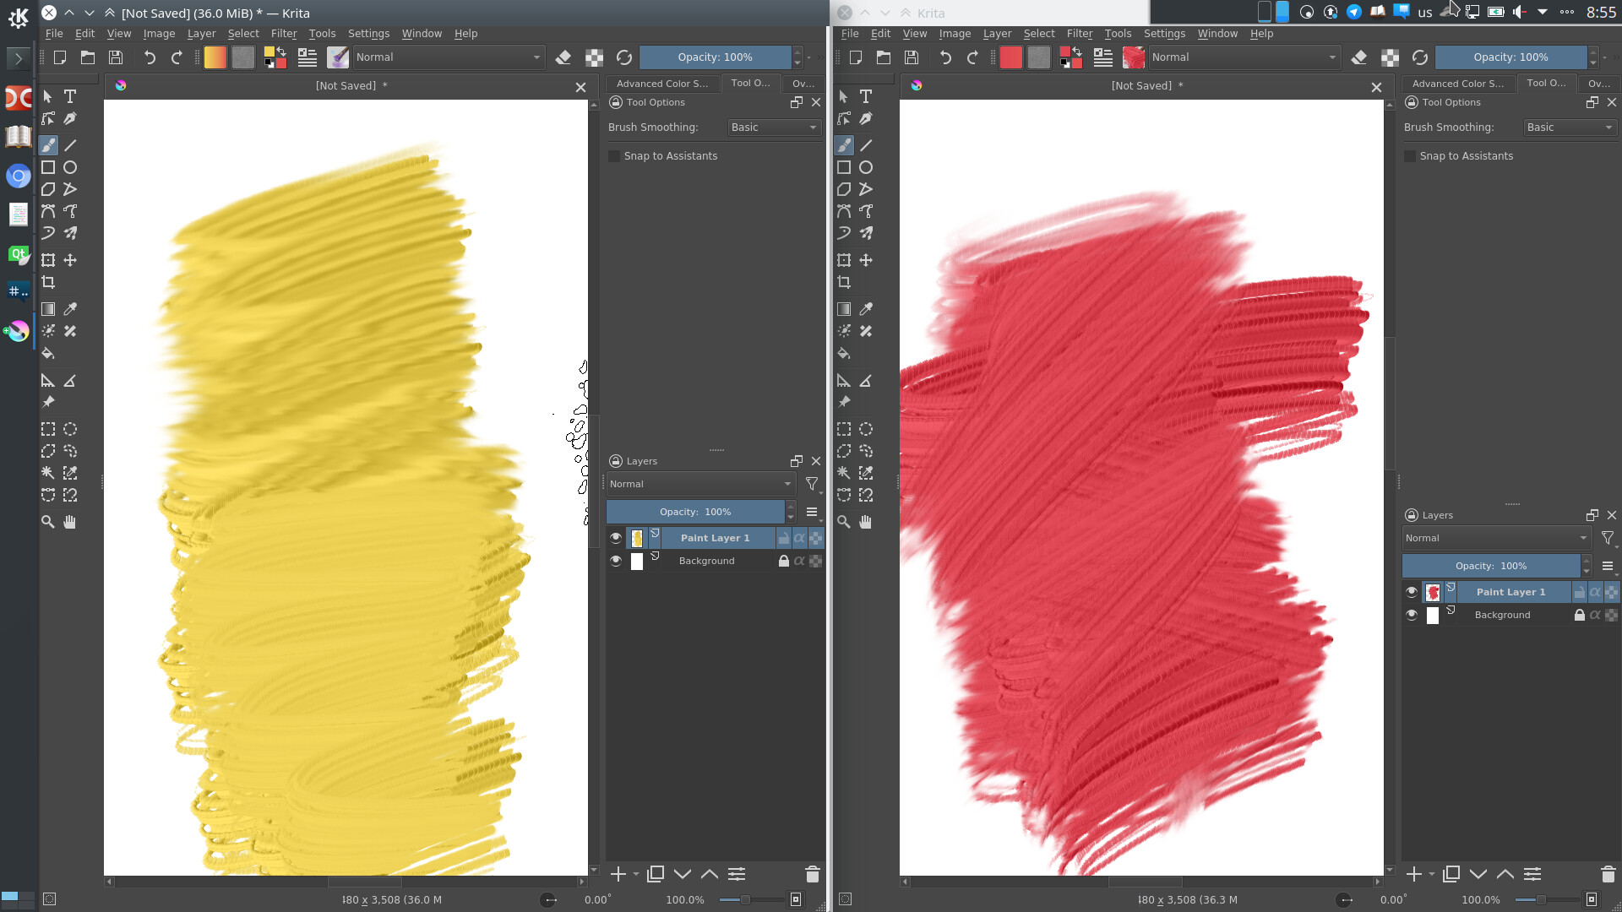Select Background layer in right Layers panel

[x=1502, y=615]
